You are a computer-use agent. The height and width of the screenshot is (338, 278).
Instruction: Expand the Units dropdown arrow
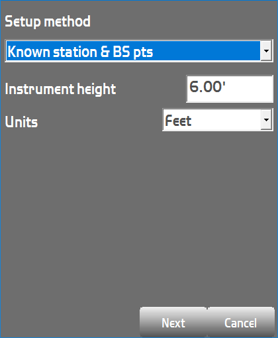[x=266, y=119]
